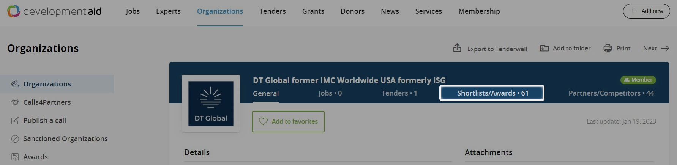The width and height of the screenshot is (677, 165).
Task: Click the heart icon in Add to favorites
Action: 263,121
